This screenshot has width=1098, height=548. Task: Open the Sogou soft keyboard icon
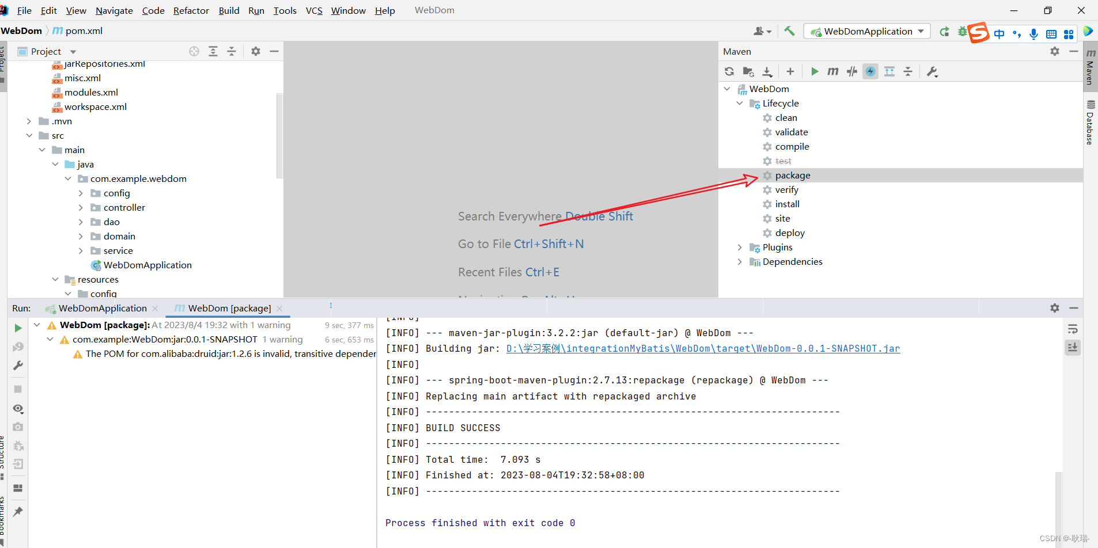[x=1051, y=34]
